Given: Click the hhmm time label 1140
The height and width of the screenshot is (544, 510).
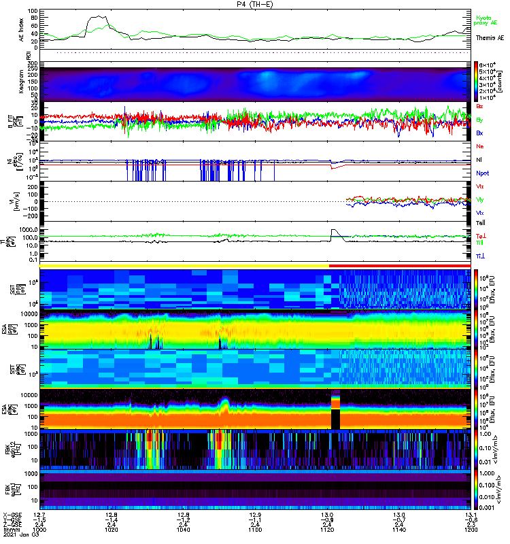Looking at the screenshot, I should click(399, 530).
